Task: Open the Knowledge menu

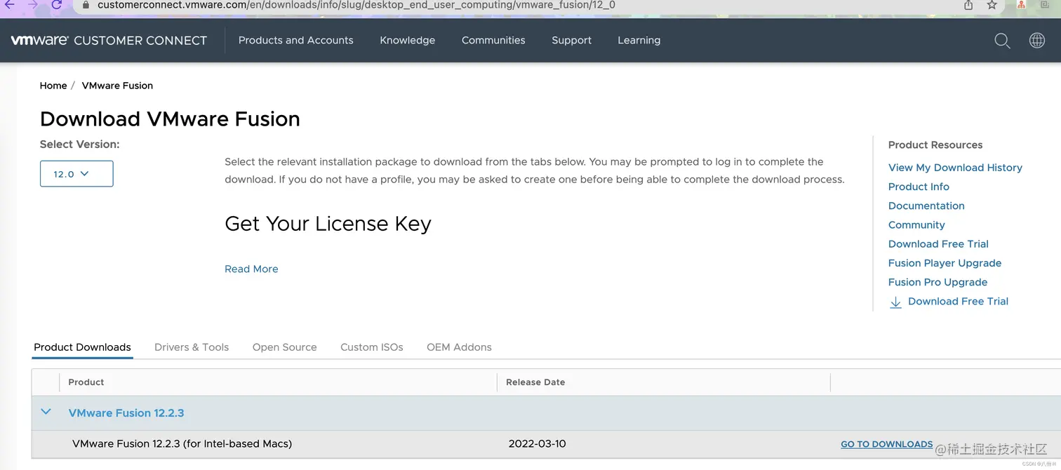Action: [407, 40]
